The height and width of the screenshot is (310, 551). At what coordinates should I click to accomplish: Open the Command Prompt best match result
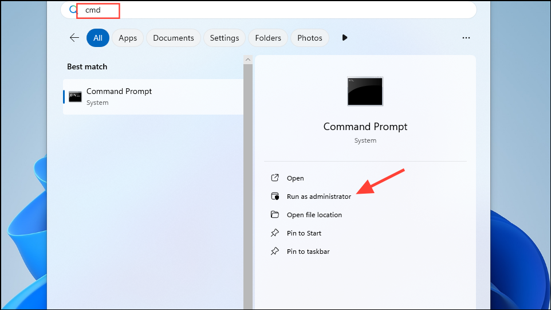click(x=153, y=97)
